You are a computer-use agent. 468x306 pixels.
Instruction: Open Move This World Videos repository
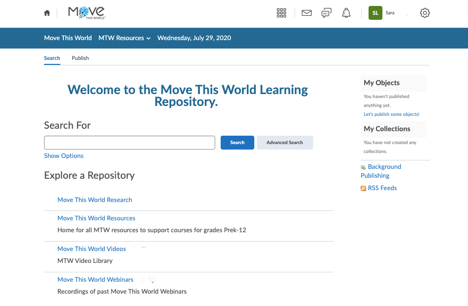click(x=92, y=249)
